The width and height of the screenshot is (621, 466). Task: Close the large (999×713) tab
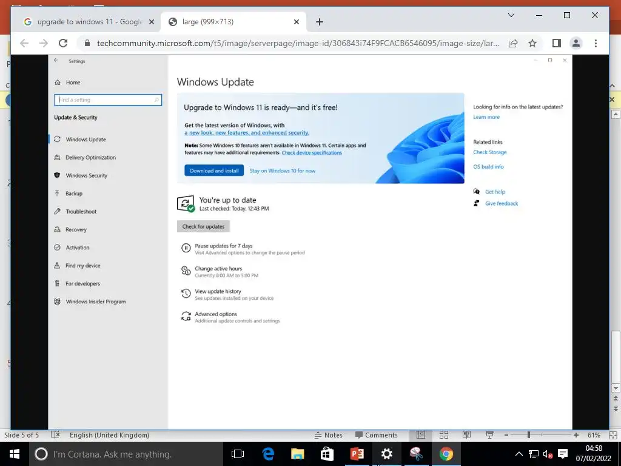pos(296,22)
